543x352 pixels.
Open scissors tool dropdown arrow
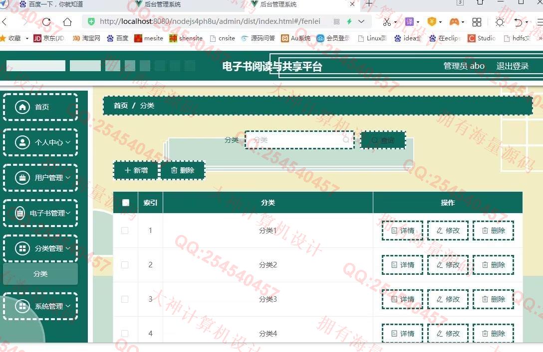pyautogui.click(x=395, y=22)
